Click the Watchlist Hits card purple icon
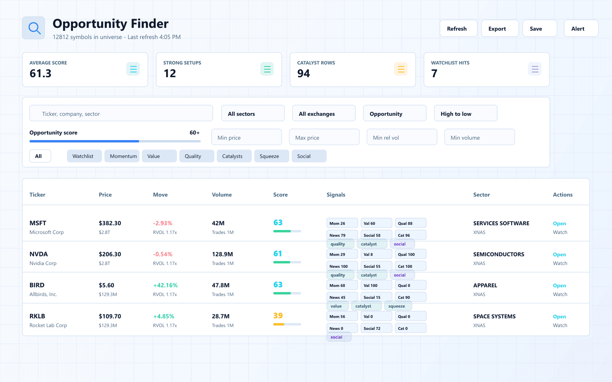Screen dimensions: 612x382 tap(535, 69)
